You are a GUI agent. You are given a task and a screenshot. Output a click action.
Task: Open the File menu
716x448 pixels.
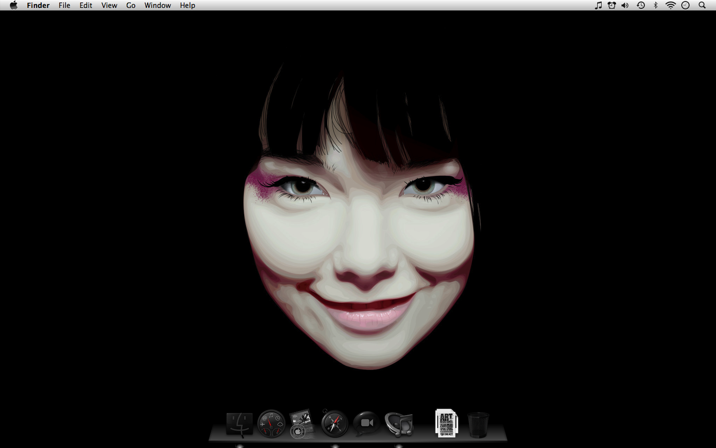pos(64,5)
